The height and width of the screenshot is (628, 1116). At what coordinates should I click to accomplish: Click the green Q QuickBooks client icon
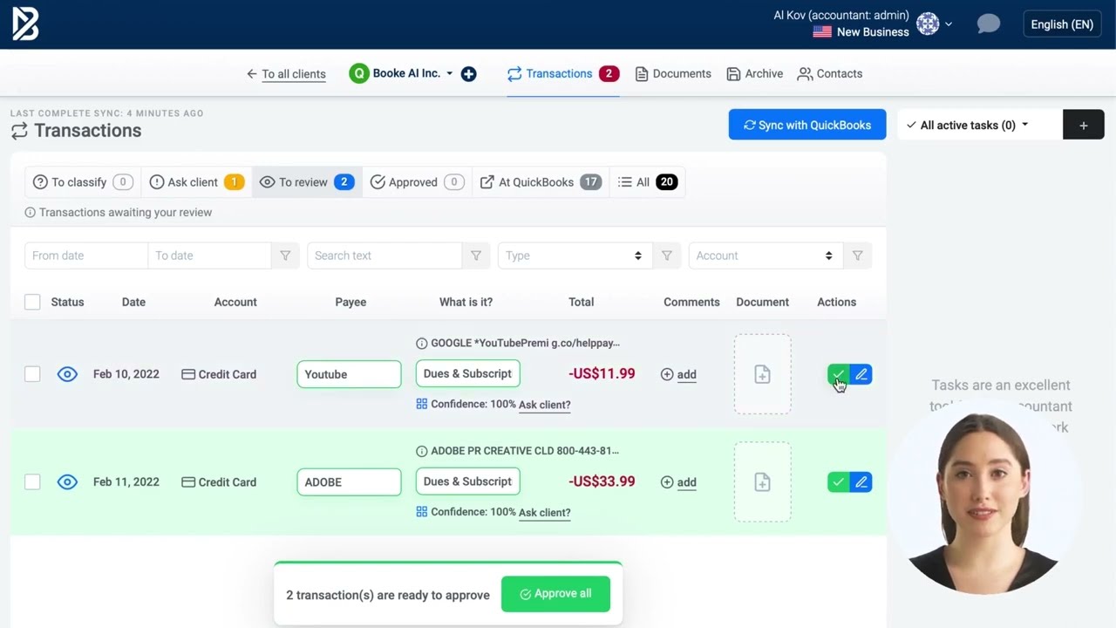pyautogui.click(x=358, y=74)
